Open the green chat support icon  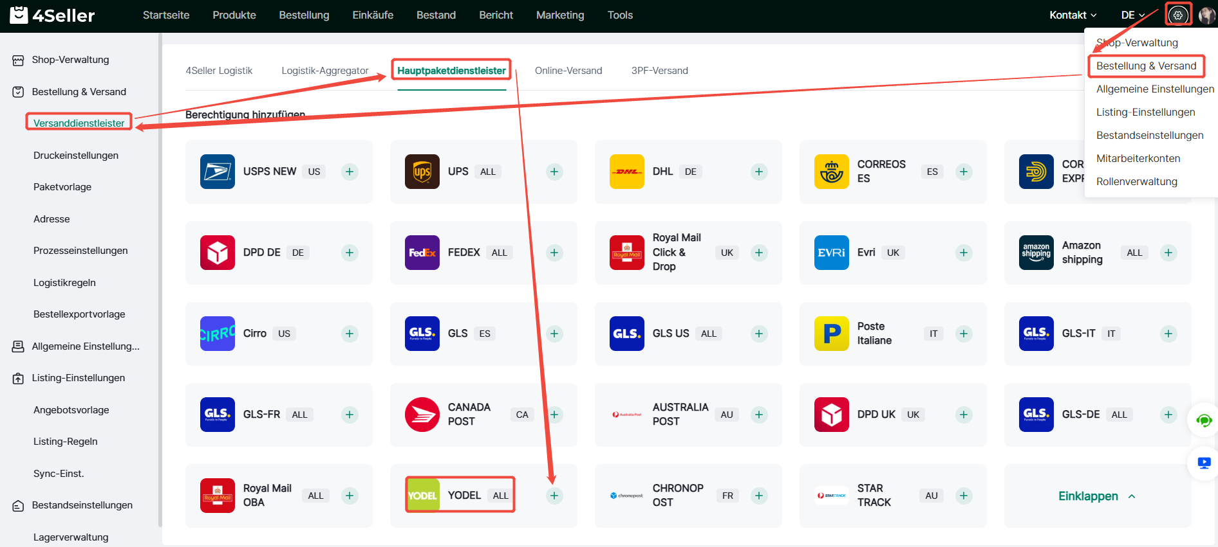(x=1204, y=421)
